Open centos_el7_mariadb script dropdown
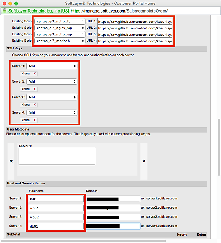This screenshot has width=221, height=243. coord(60,41)
